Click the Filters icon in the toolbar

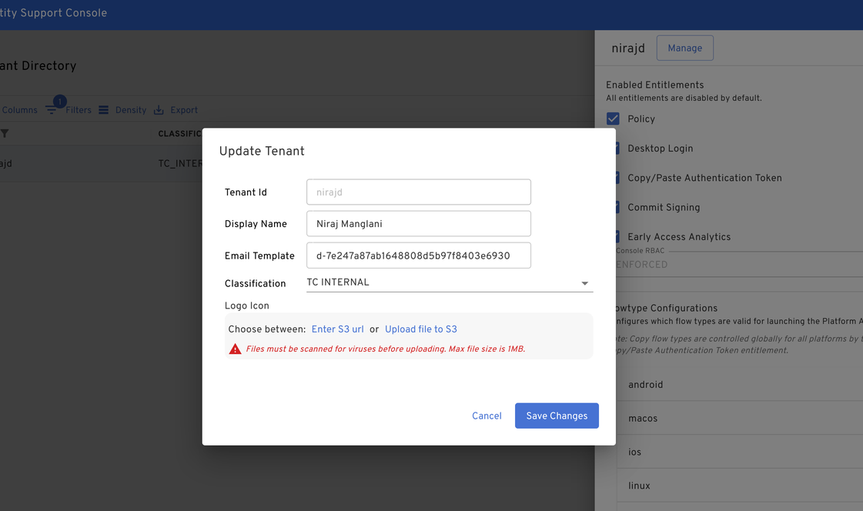point(52,110)
